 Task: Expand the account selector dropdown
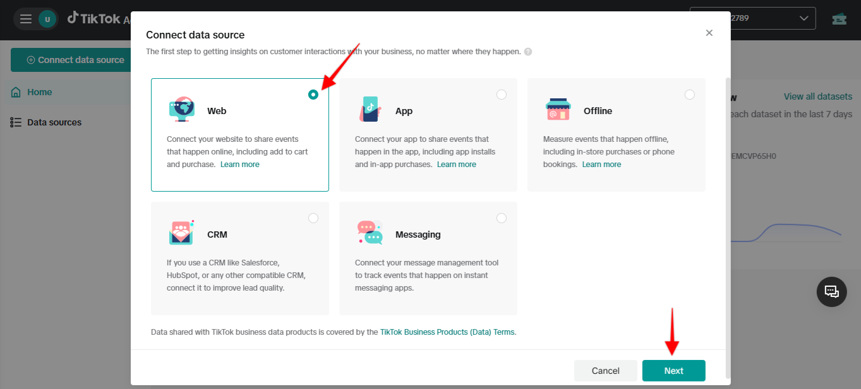click(x=753, y=18)
